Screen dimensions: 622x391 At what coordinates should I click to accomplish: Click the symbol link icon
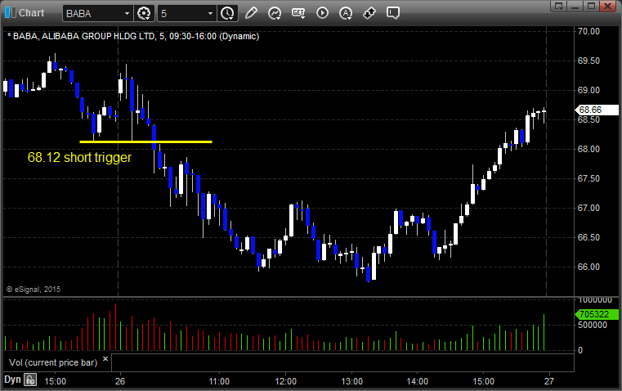(x=369, y=13)
